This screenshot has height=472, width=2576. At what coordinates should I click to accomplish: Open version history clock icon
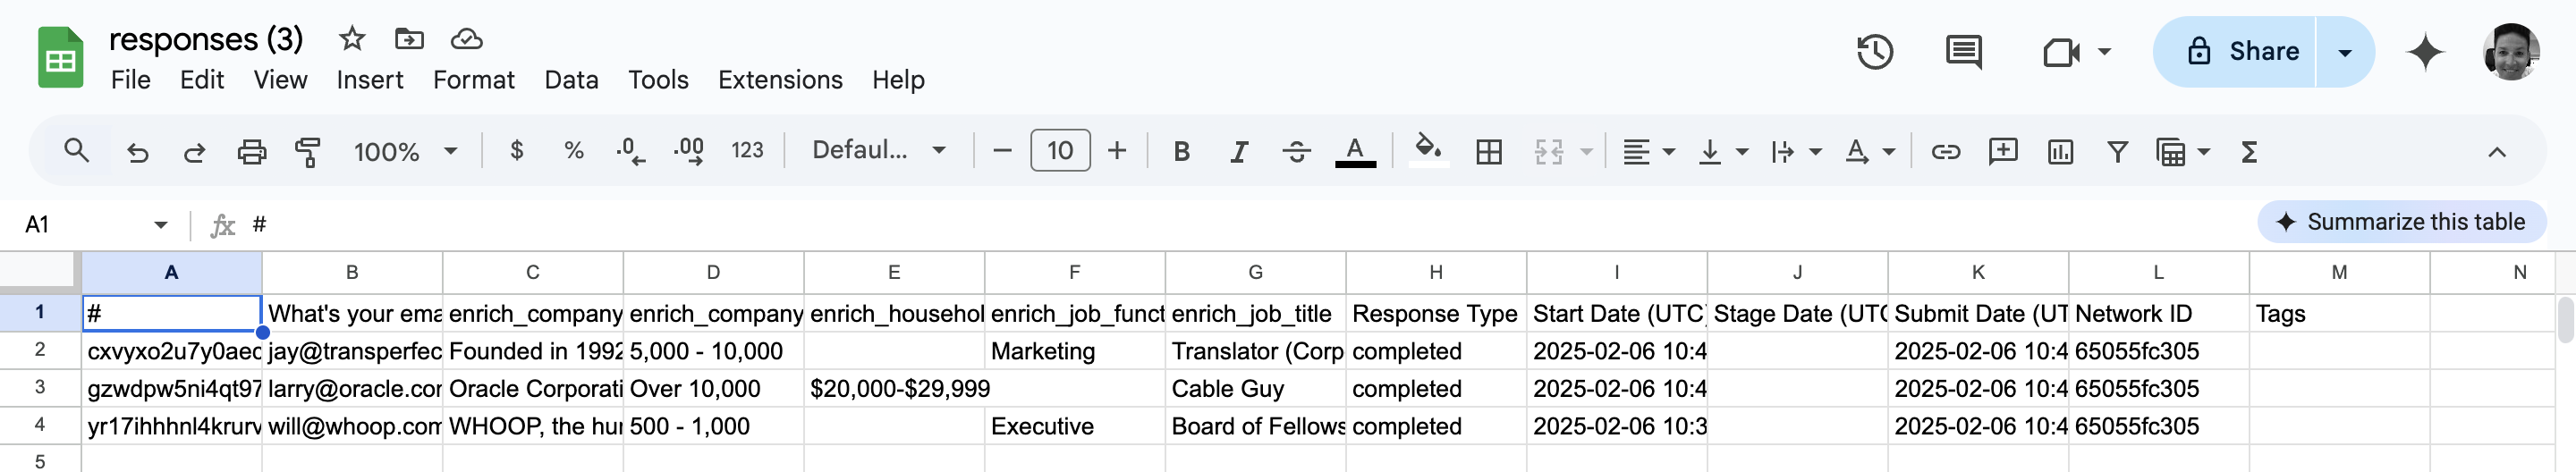tap(1874, 51)
